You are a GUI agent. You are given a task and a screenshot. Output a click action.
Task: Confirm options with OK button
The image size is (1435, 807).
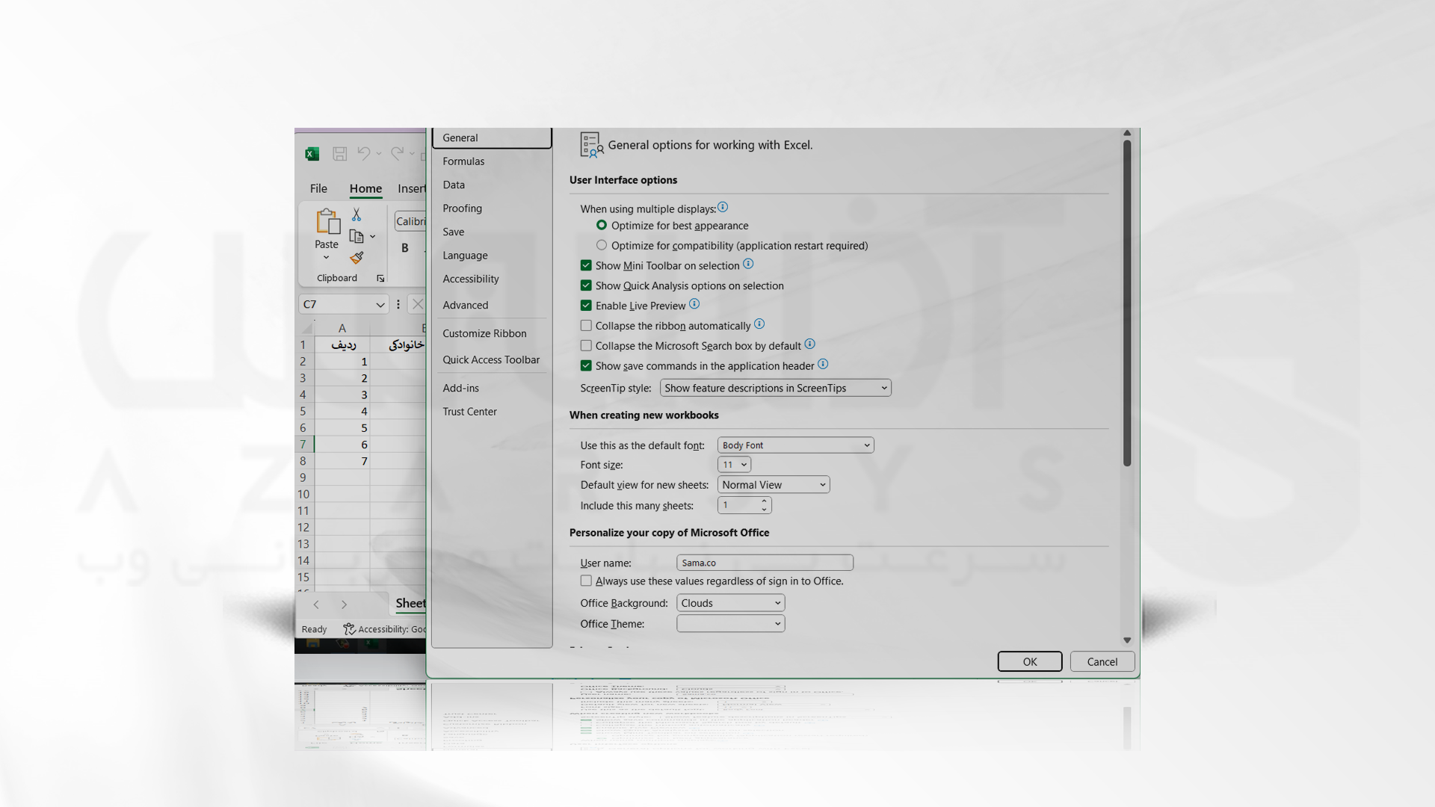tap(1030, 662)
